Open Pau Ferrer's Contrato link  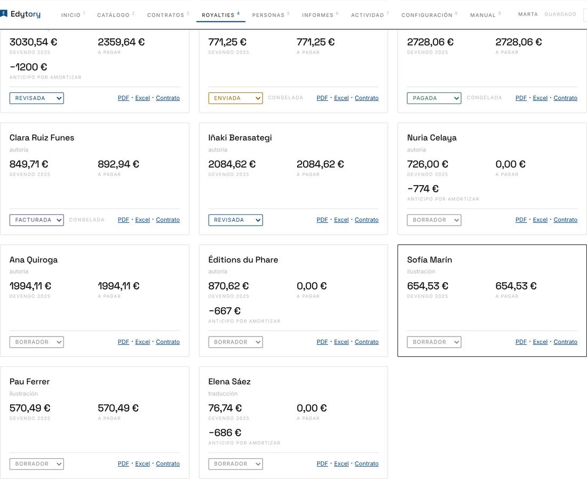(x=168, y=464)
